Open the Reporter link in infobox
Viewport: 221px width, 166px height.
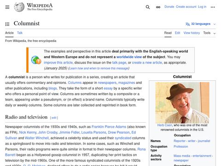[x=180, y=141]
